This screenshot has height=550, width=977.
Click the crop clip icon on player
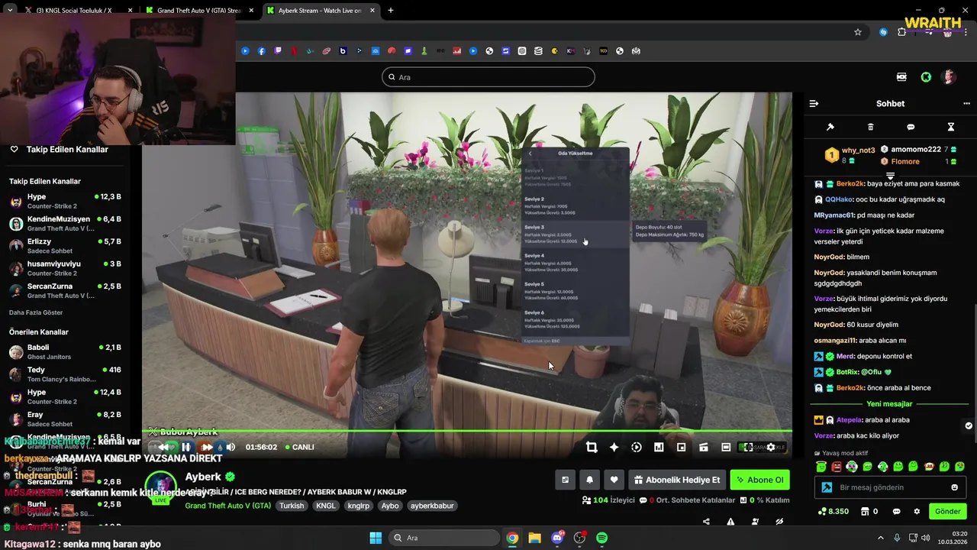click(592, 447)
